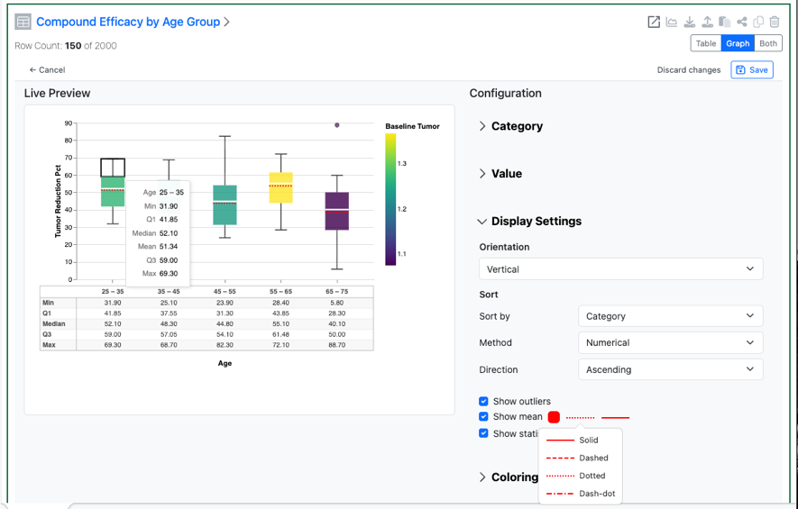The height and width of the screenshot is (509, 798).
Task: Click the dotted line style selector
Action: (x=580, y=417)
